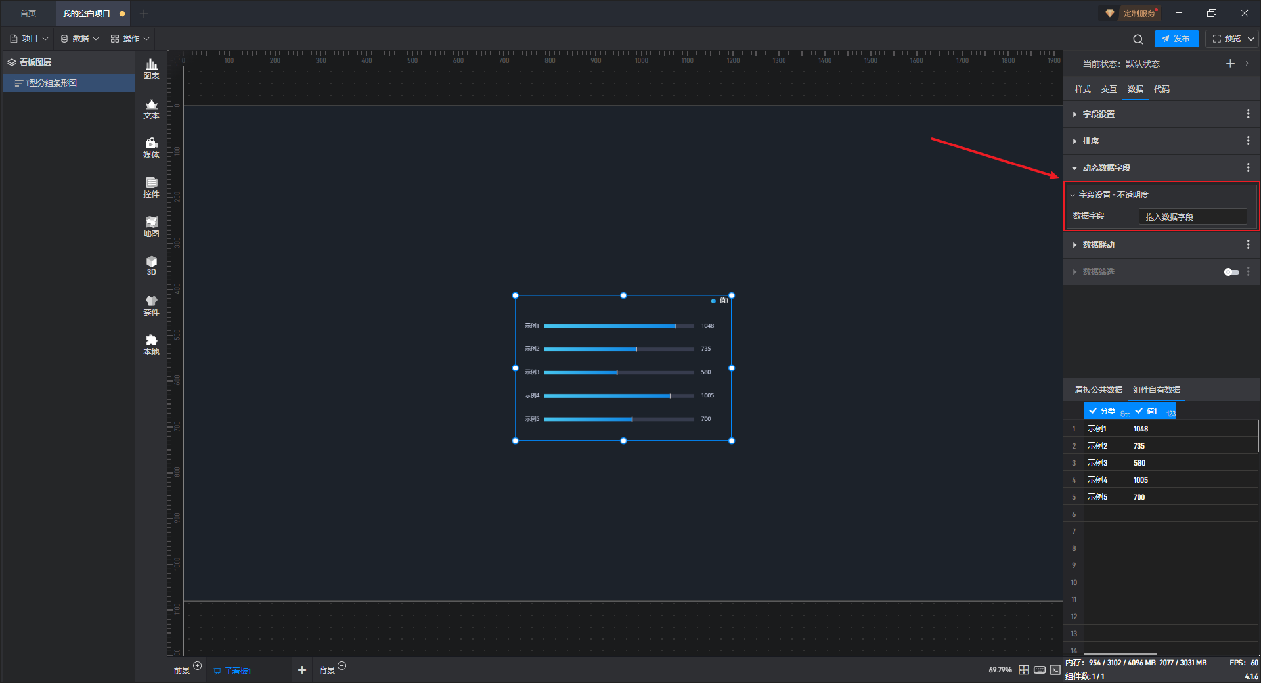Toggle the 数据筛选 switch
Image resolution: width=1261 pixels, height=683 pixels.
coord(1231,272)
